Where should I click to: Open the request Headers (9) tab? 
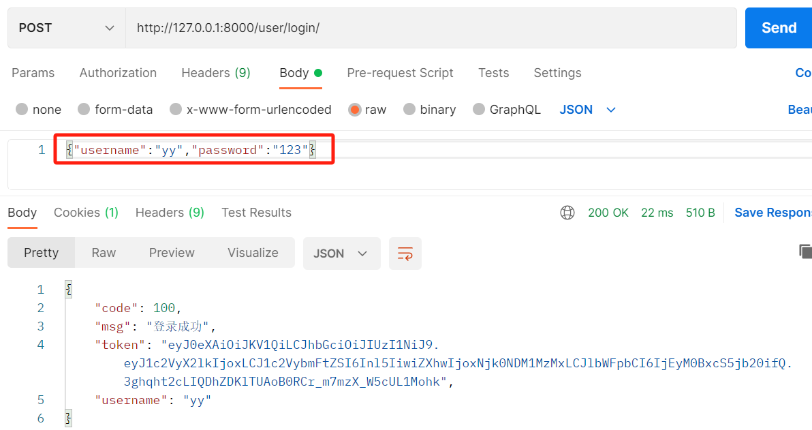216,73
